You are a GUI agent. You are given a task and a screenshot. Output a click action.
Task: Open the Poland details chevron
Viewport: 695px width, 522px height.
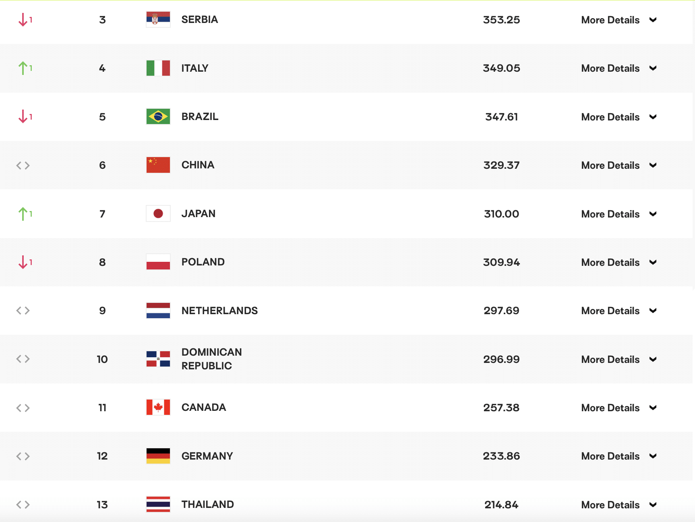click(653, 262)
